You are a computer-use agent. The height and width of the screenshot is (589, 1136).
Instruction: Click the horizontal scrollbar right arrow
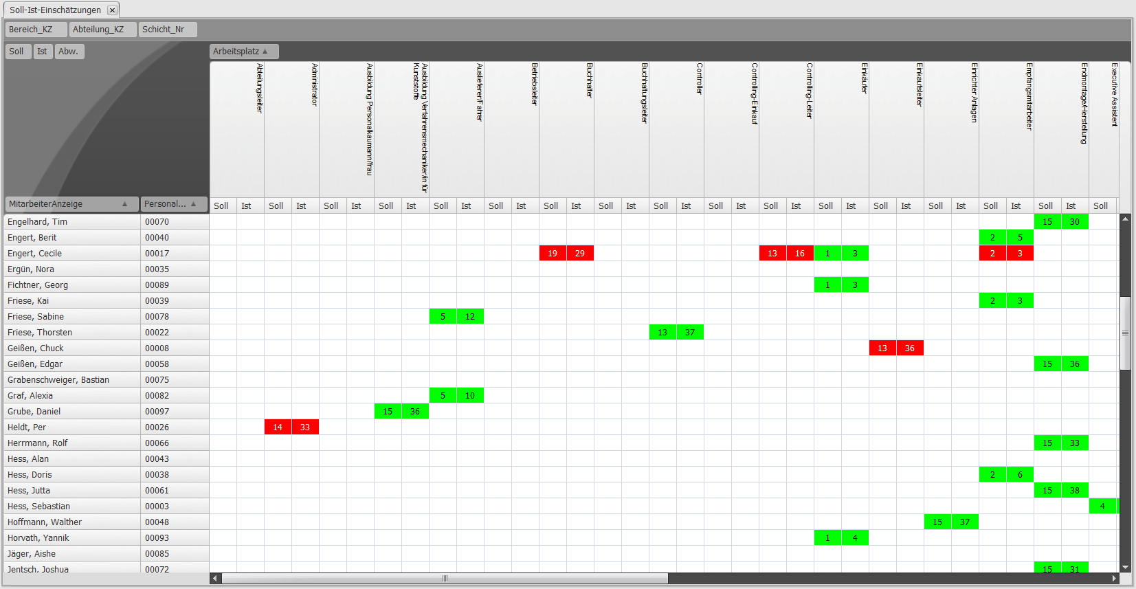1114,579
